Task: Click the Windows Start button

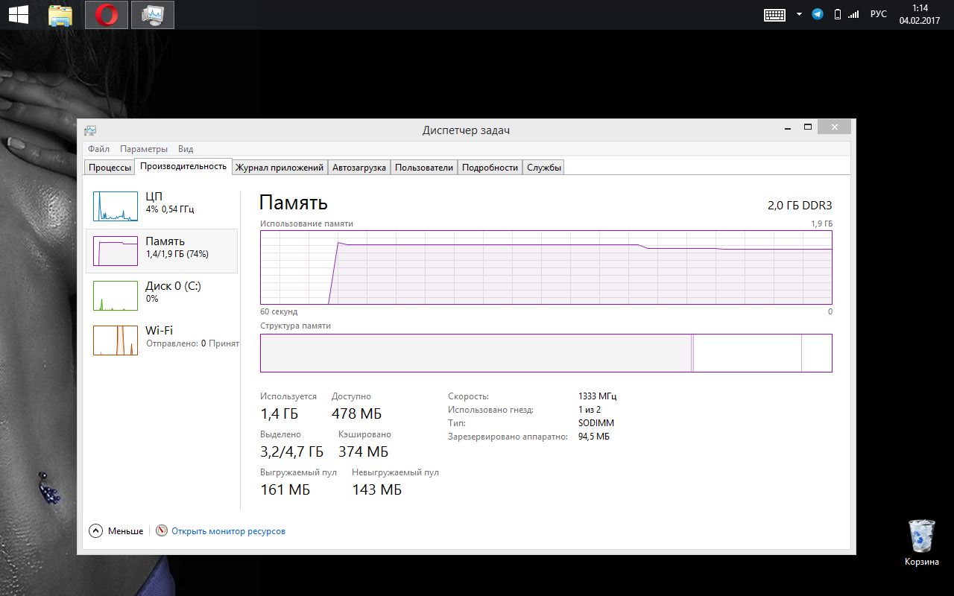Action: 19,14
